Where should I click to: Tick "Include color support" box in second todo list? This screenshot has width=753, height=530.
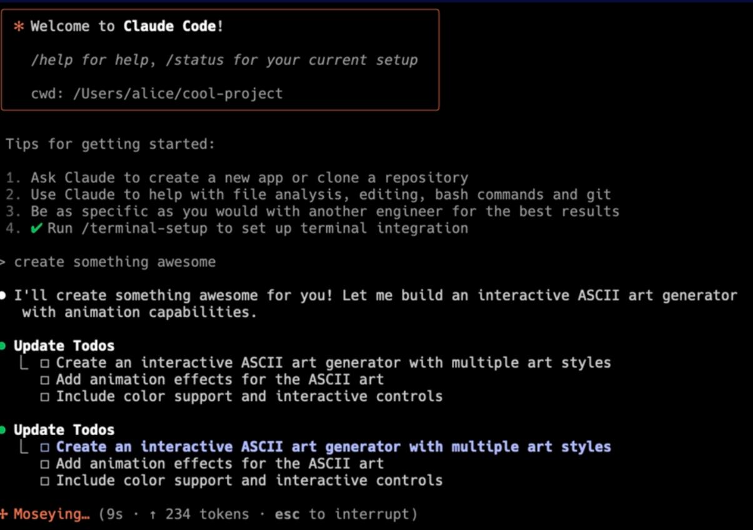[x=44, y=481]
